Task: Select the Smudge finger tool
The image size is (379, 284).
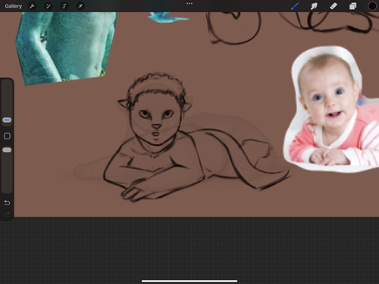Action: point(314,6)
